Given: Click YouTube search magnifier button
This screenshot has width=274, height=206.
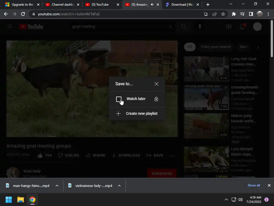Looking at the screenshot, I should click(184, 27).
